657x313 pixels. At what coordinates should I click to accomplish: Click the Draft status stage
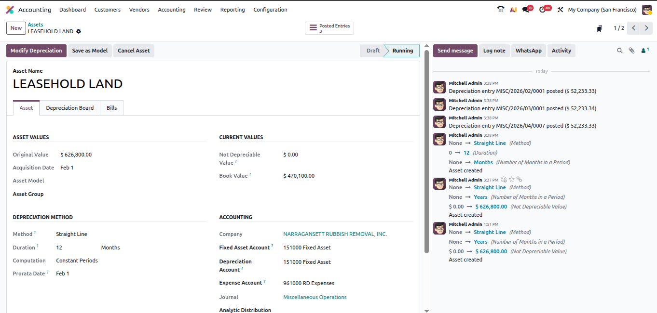coord(373,51)
